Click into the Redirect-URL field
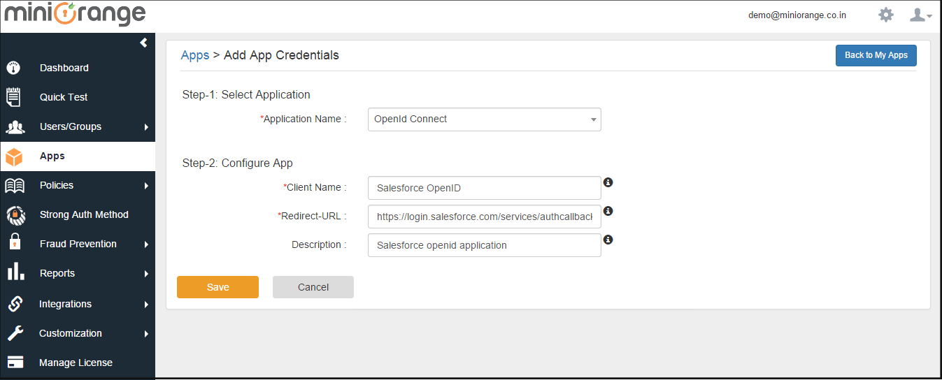 point(484,217)
